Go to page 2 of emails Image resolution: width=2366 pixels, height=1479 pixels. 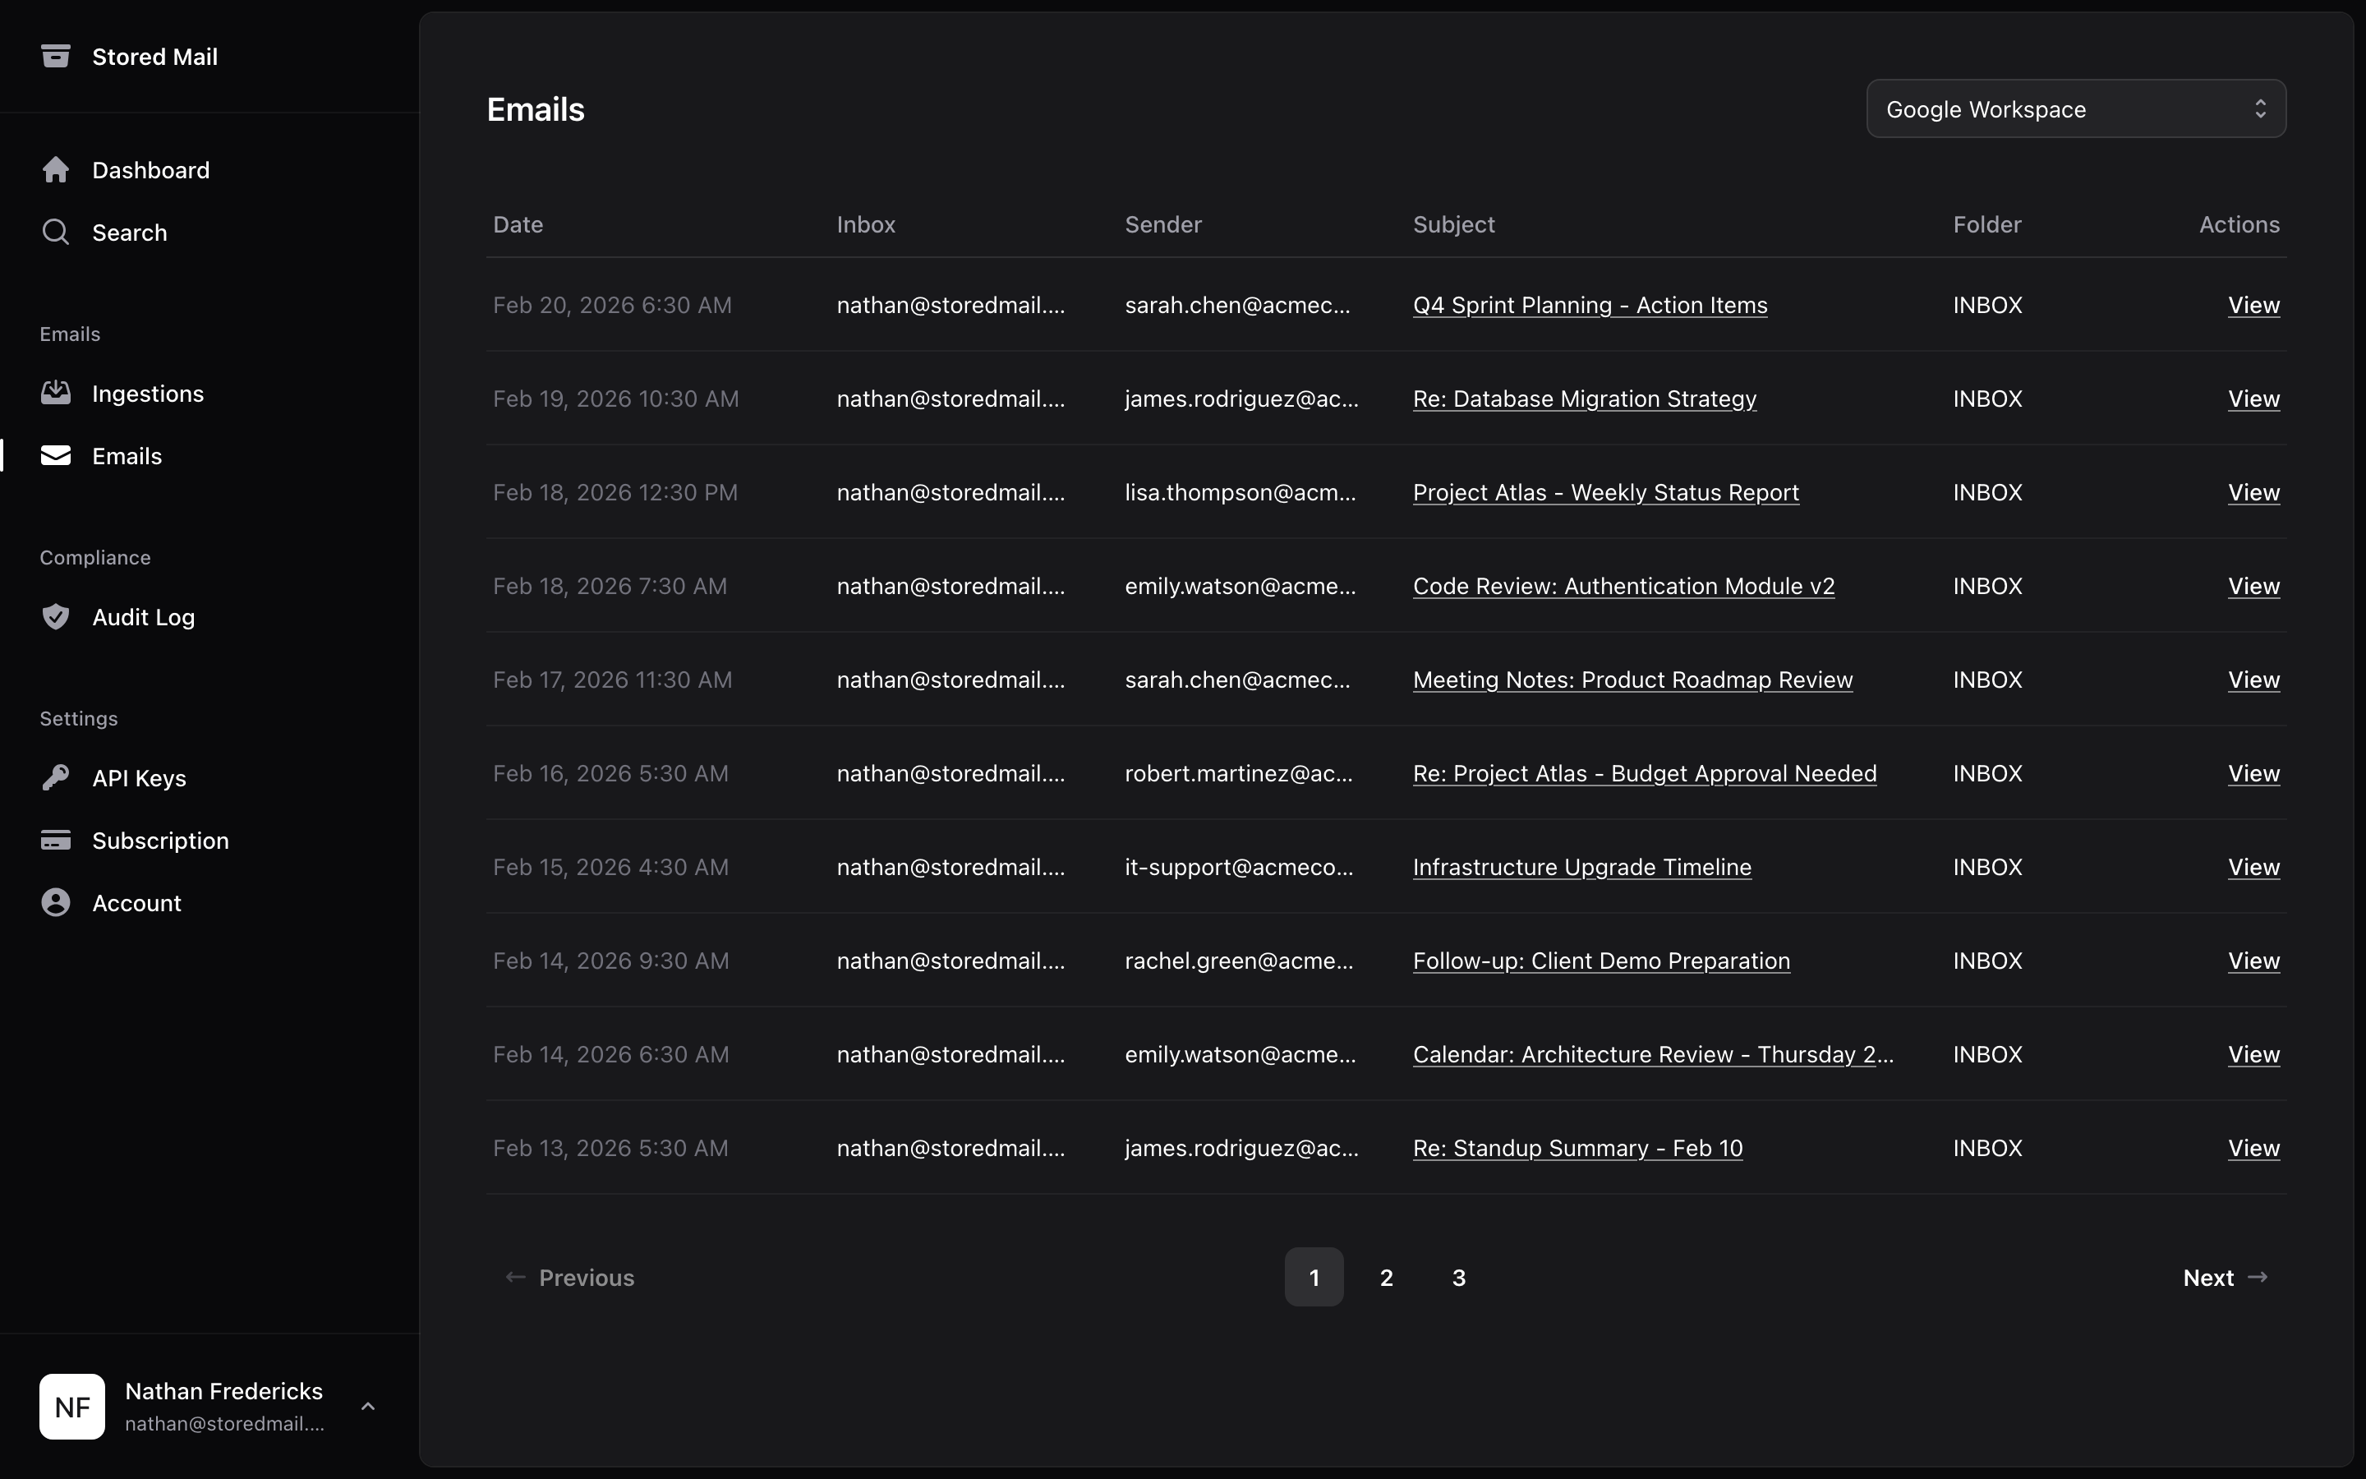[x=1387, y=1278]
